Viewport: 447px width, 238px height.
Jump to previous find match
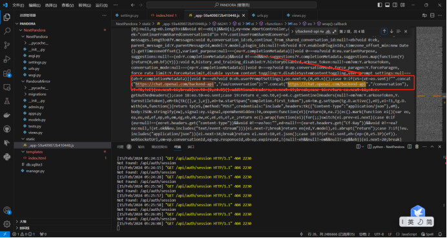click(384, 32)
